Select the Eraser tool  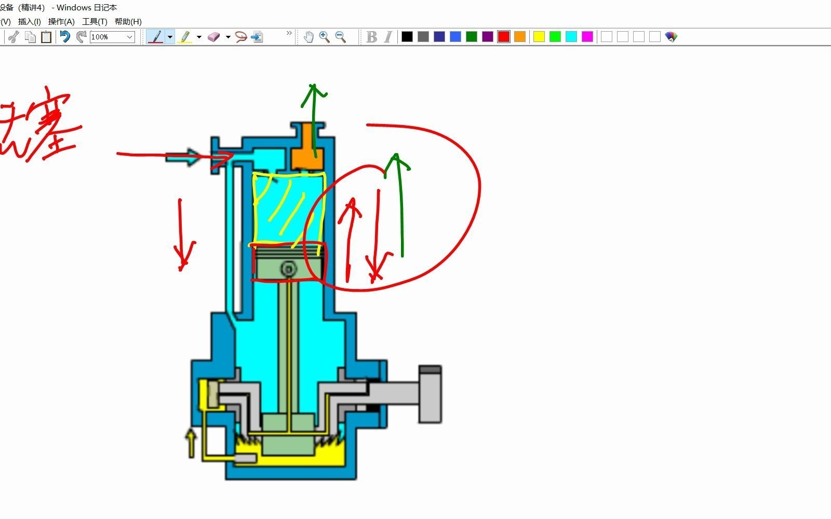(x=214, y=37)
